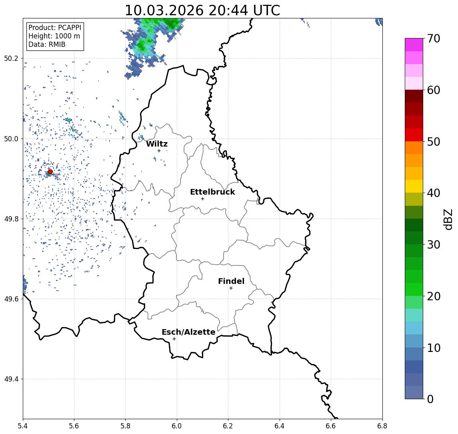Click longitude axis label 5.6
Image resolution: width=458 pixels, height=434 pixels.
tap(74, 426)
